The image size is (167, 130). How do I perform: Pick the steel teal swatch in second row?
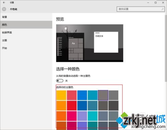(93, 106)
